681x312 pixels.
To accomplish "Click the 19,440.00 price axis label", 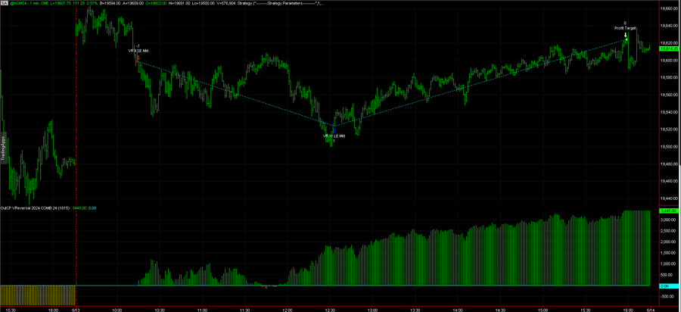I will coord(670,198).
